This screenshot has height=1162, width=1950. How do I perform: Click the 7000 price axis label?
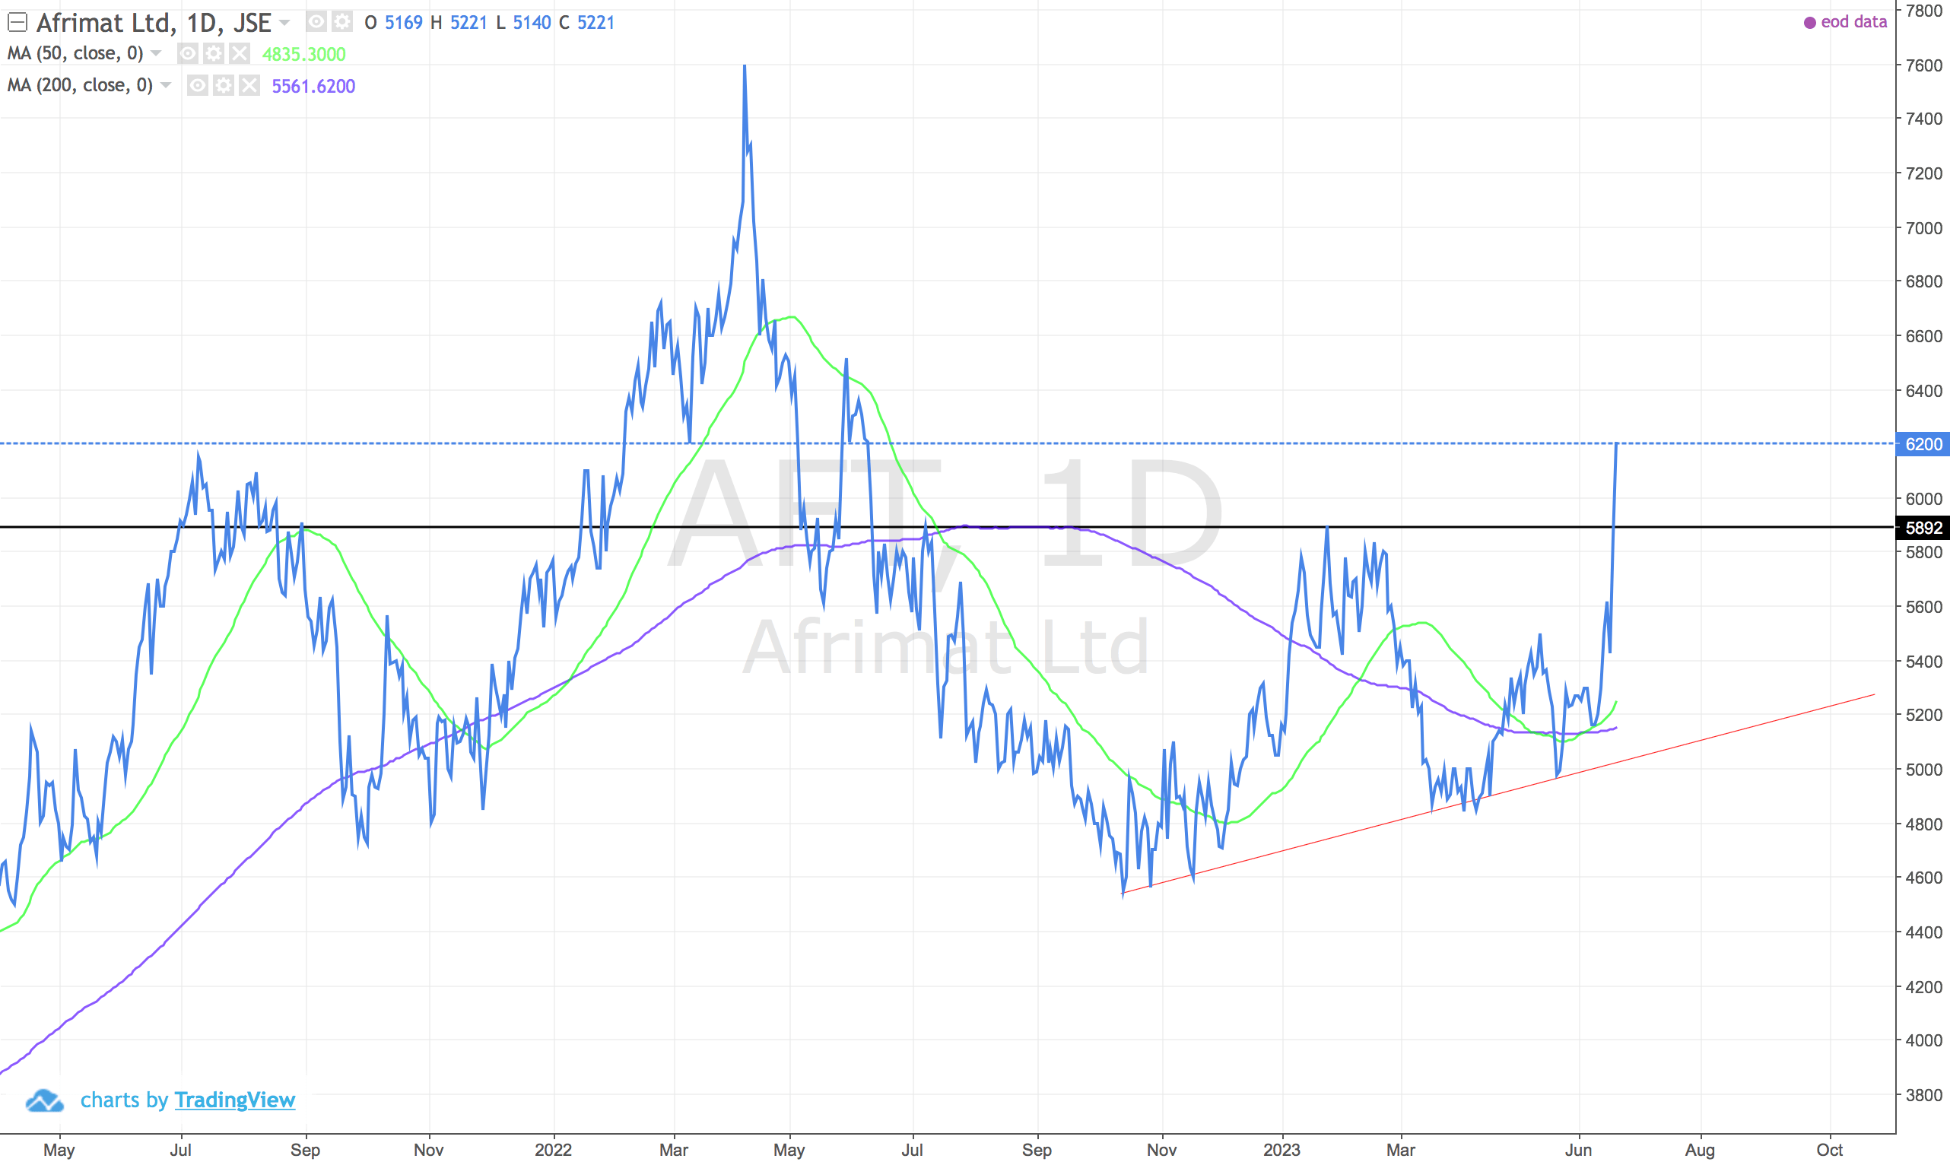pos(1923,228)
